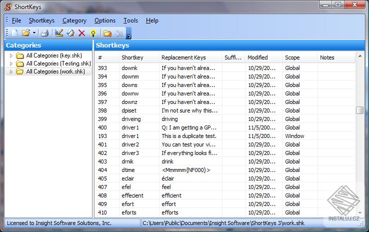The image size is (369, 232).
Task: Select the shortkey row 'downs'
Action: pyautogui.click(x=225, y=85)
